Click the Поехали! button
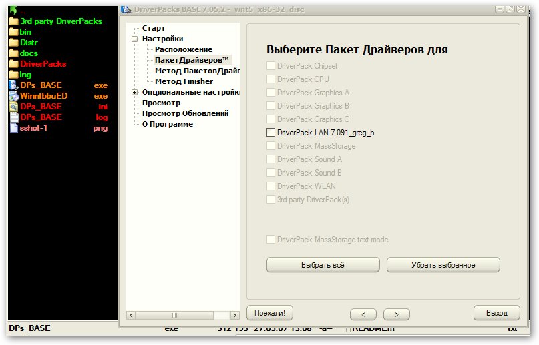This screenshot has height=345, width=539. [270, 312]
